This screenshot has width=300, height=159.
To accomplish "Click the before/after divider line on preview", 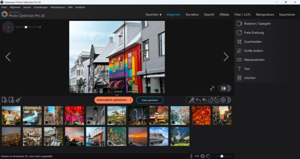I will 124,57.
